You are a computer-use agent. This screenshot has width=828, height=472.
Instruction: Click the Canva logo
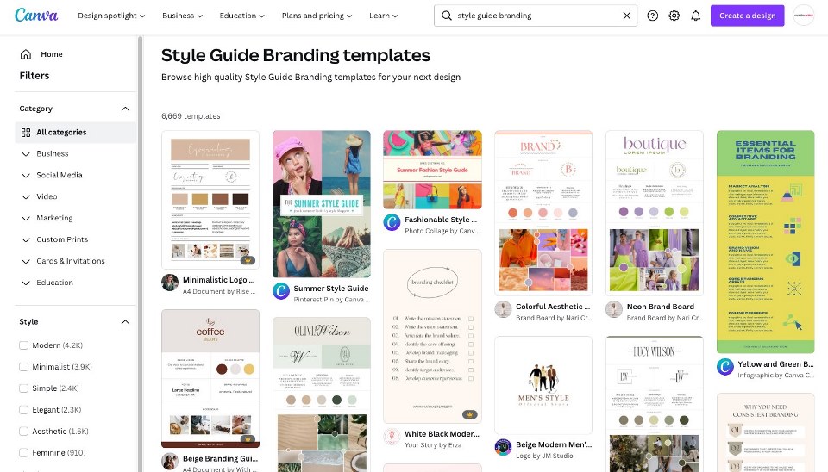36,15
